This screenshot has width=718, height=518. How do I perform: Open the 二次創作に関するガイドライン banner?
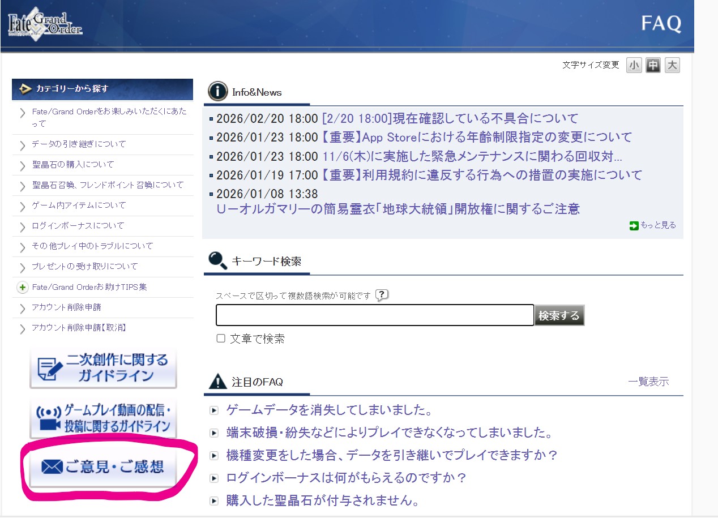[103, 368]
